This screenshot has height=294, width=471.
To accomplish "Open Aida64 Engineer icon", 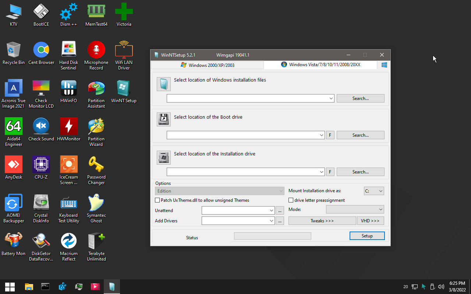I will coord(14,132).
